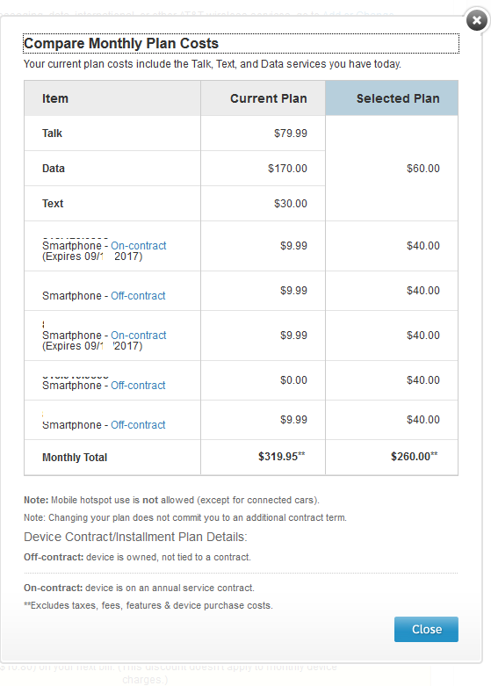The width and height of the screenshot is (491, 686).
Task: Click the excludes taxes and fees footnote
Action: point(148,605)
